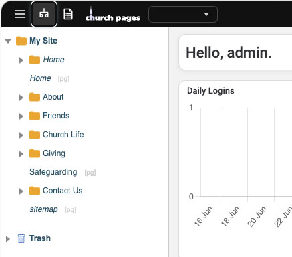The width and height of the screenshot is (292, 257).
Task: Expand the Church Life folder arrow
Action: point(21,135)
